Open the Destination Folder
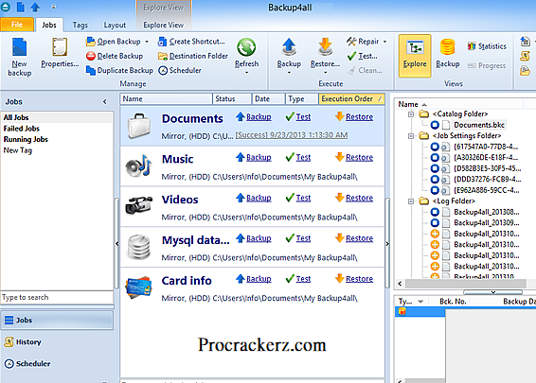The width and height of the screenshot is (536, 383). [x=193, y=56]
